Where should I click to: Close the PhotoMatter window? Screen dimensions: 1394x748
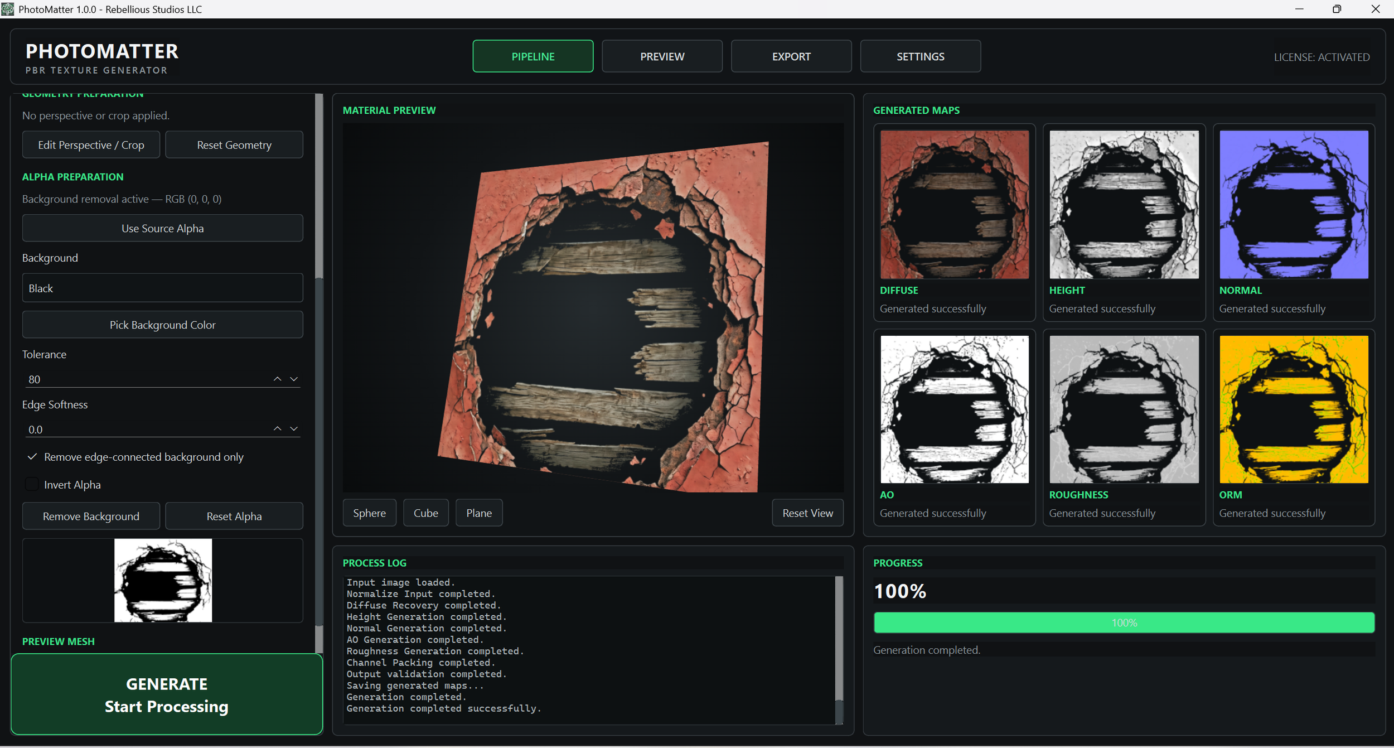click(1375, 9)
